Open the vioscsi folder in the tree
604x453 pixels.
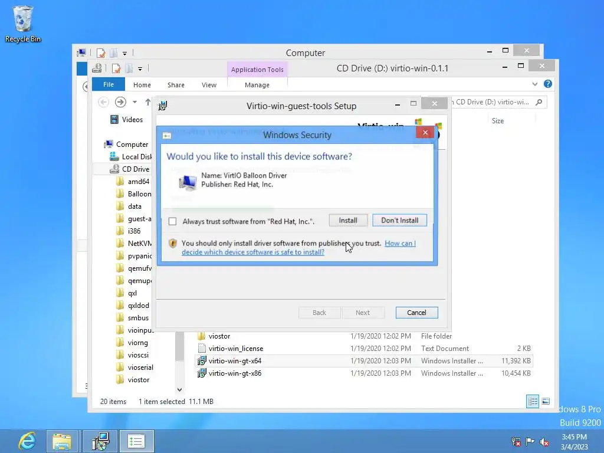[x=133, y=355]
